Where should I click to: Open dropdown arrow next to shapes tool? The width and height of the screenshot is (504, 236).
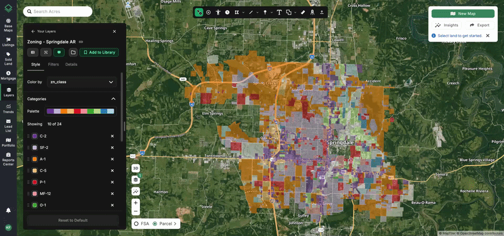point(295,13)
